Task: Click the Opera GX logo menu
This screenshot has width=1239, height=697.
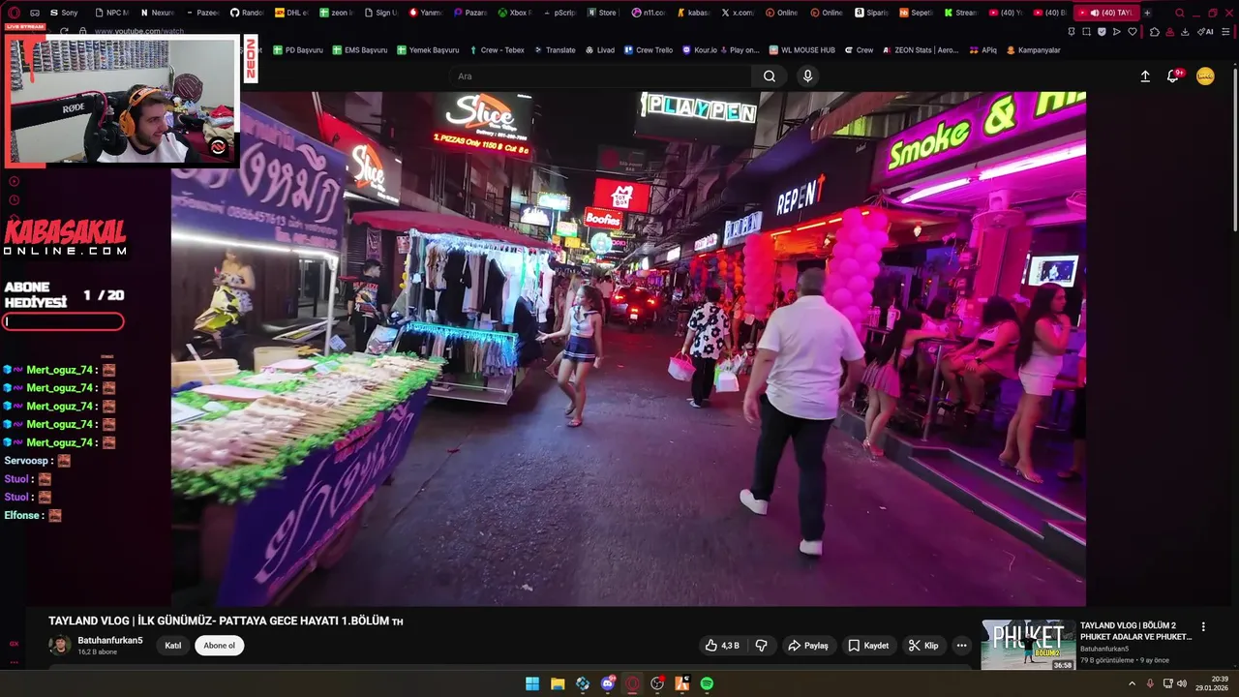Action: 14,13
